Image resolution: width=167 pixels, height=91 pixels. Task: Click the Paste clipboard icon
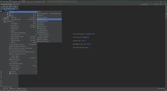click(10, 21)
